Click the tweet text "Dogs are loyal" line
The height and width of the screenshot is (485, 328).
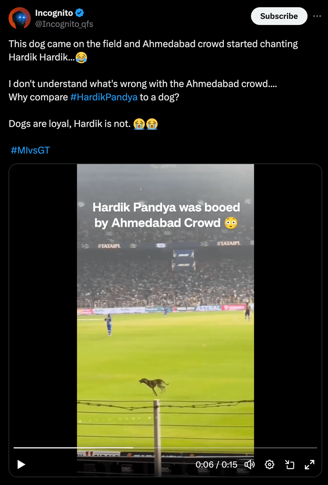point(69,124)
